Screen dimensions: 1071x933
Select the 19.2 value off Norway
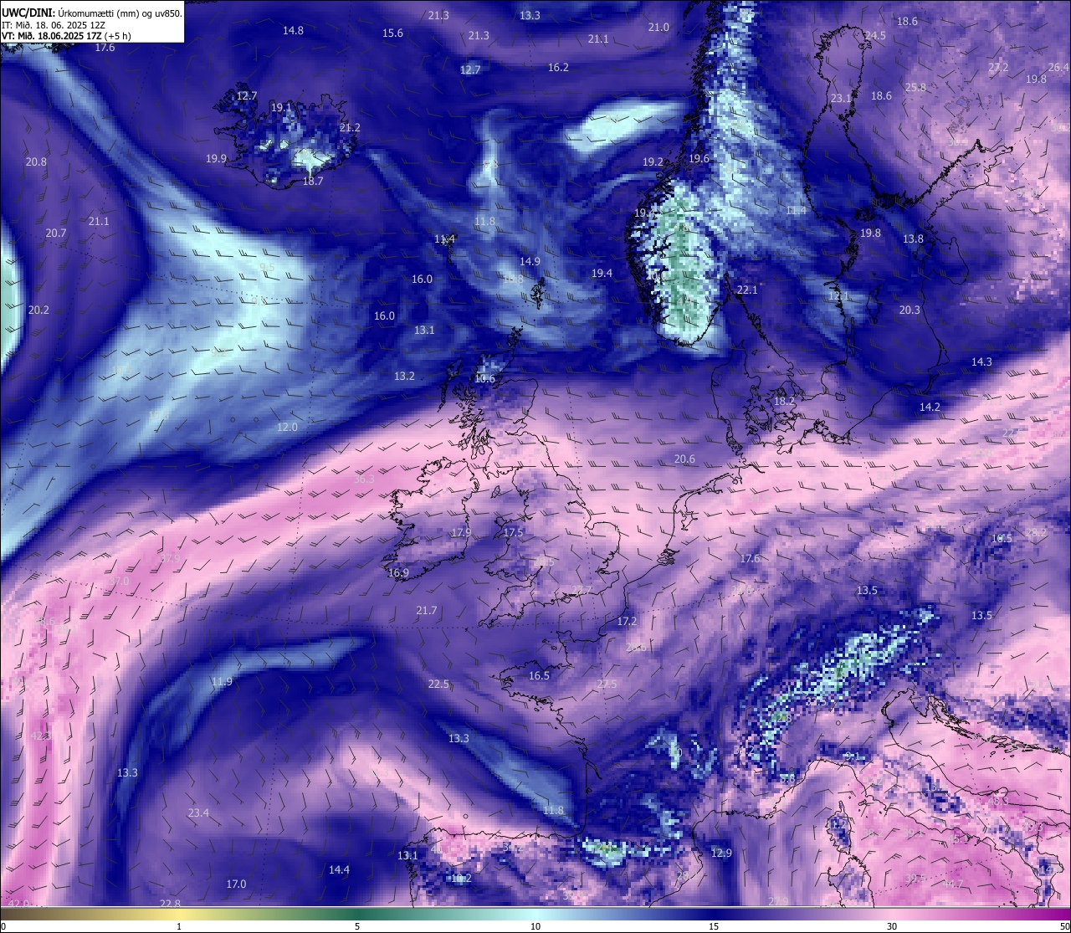point(653,161)
